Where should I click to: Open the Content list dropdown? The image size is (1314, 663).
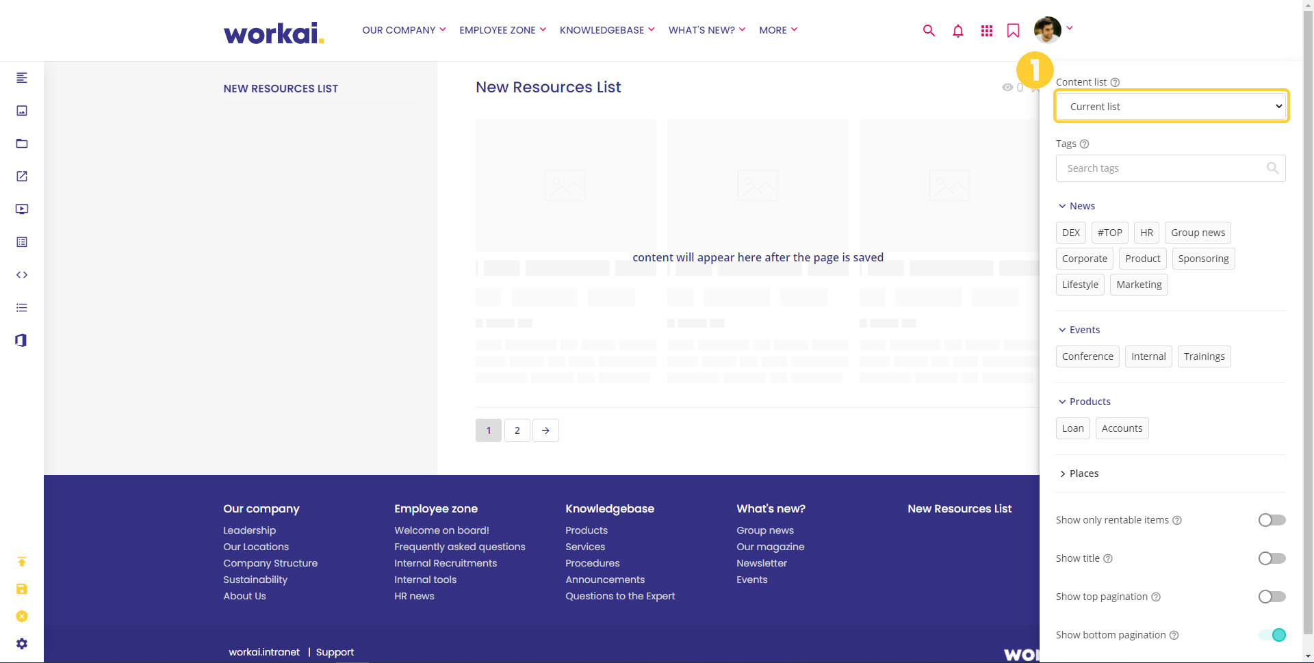(x=1172, y=107)
